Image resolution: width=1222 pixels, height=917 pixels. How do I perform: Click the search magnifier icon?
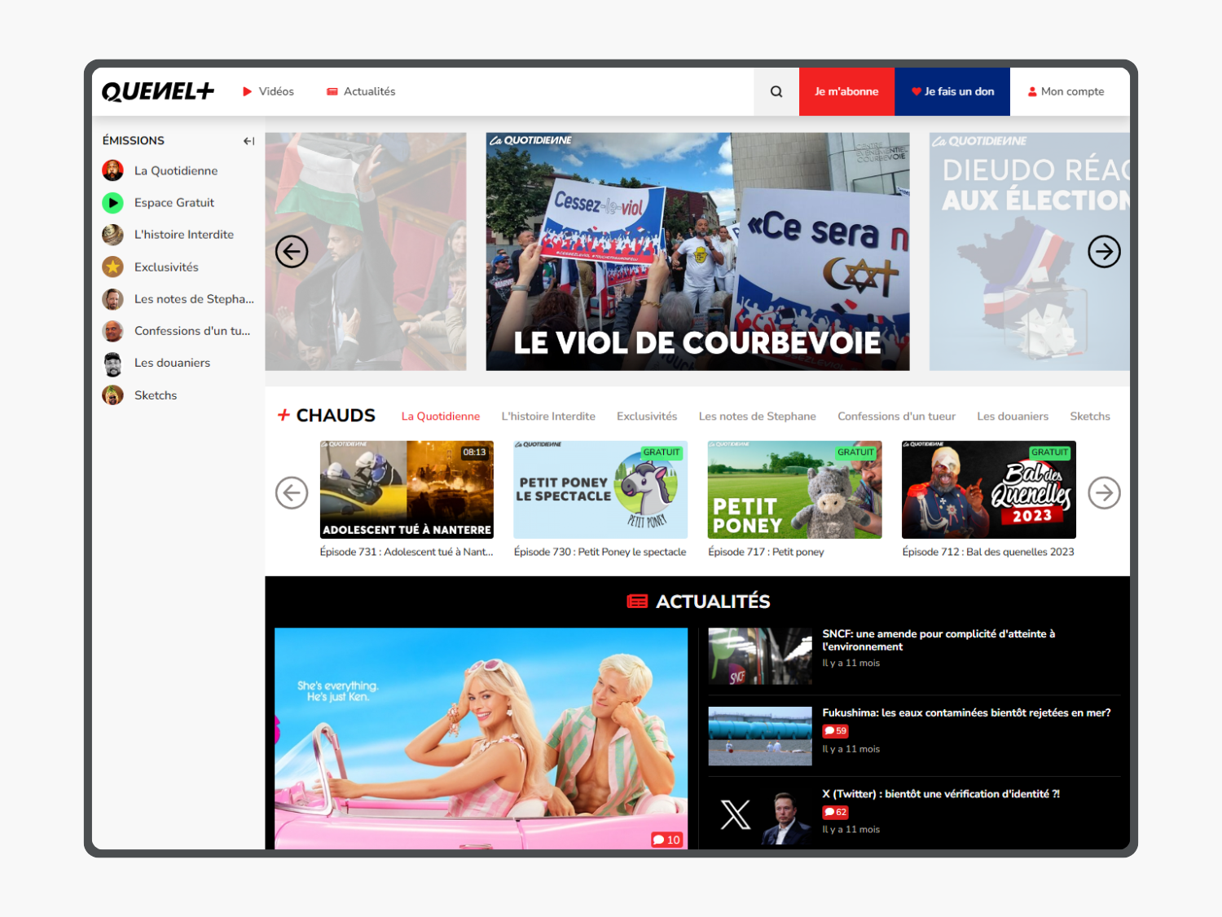776,91
